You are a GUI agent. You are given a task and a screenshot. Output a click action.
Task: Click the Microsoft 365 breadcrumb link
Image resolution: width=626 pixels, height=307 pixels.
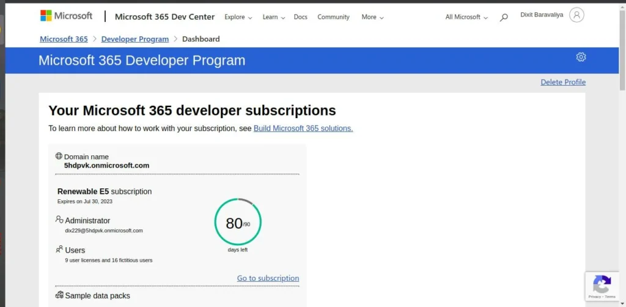point(64,39)
